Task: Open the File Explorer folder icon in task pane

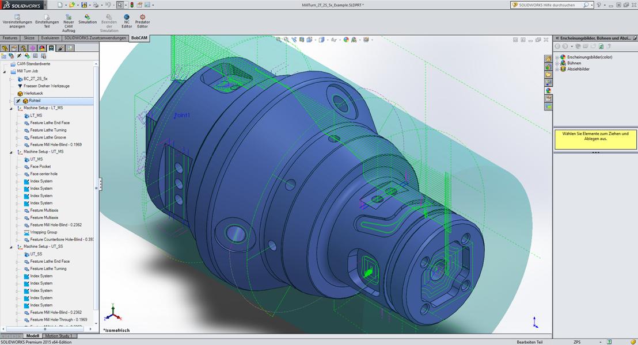Action: [x=549, y=75]
